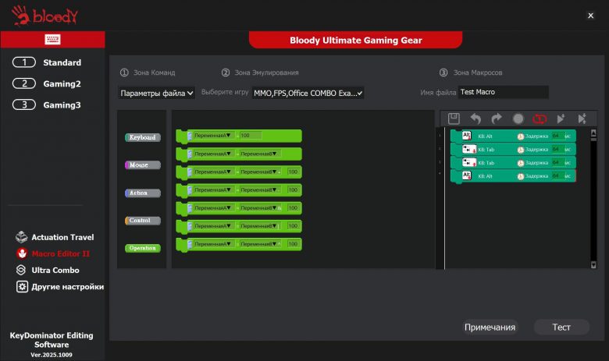The width and height of the screenshot is (609, 361).
Task: Click the delay clock icon in row 3
Action: coord(521,163)
